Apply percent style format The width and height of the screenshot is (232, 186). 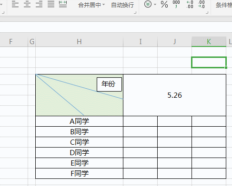pyautogui.click(x=164, y=4)
